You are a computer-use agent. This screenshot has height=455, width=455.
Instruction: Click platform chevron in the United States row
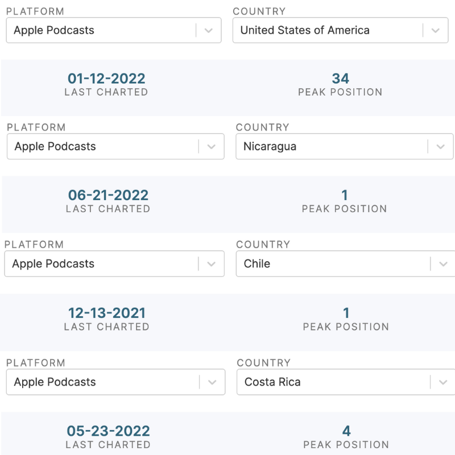click(208, 31)
